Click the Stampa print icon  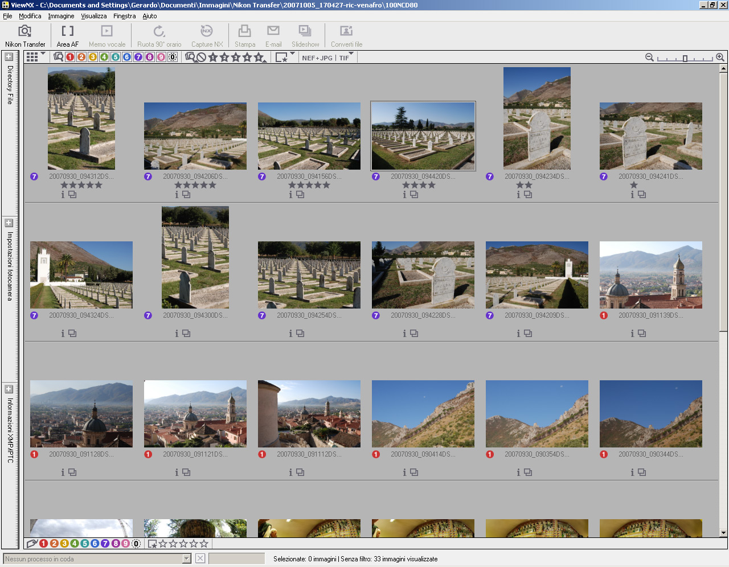point(245,31)
